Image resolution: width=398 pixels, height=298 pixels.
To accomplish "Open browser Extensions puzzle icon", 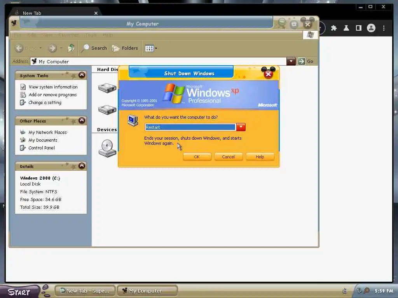I will (x=334, y=28).
